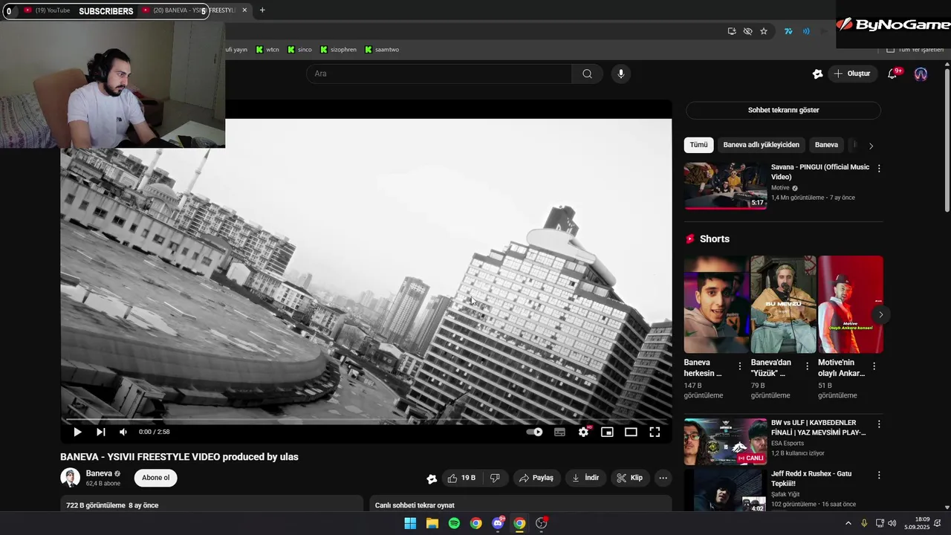Click the İndir download button
Screen dimensions: 951x535
point(585,478)
